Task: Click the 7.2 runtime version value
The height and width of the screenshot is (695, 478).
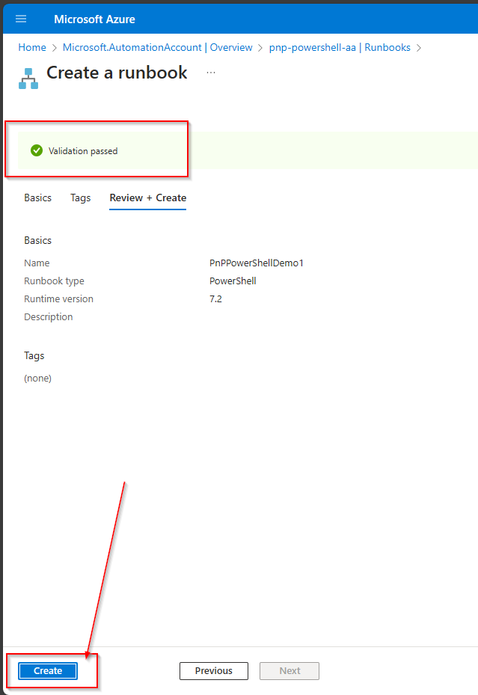Action: point(215,299)
